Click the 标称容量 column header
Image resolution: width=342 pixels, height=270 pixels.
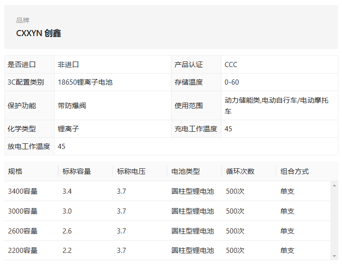[x=77, y=172]
